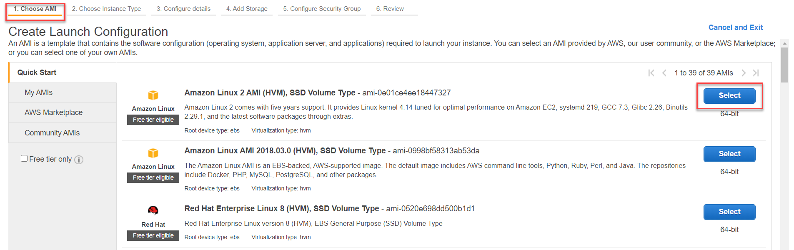The image size is (794, 250).
Task: Click the vertical scrollbar thumb
Action: point(784,65)
